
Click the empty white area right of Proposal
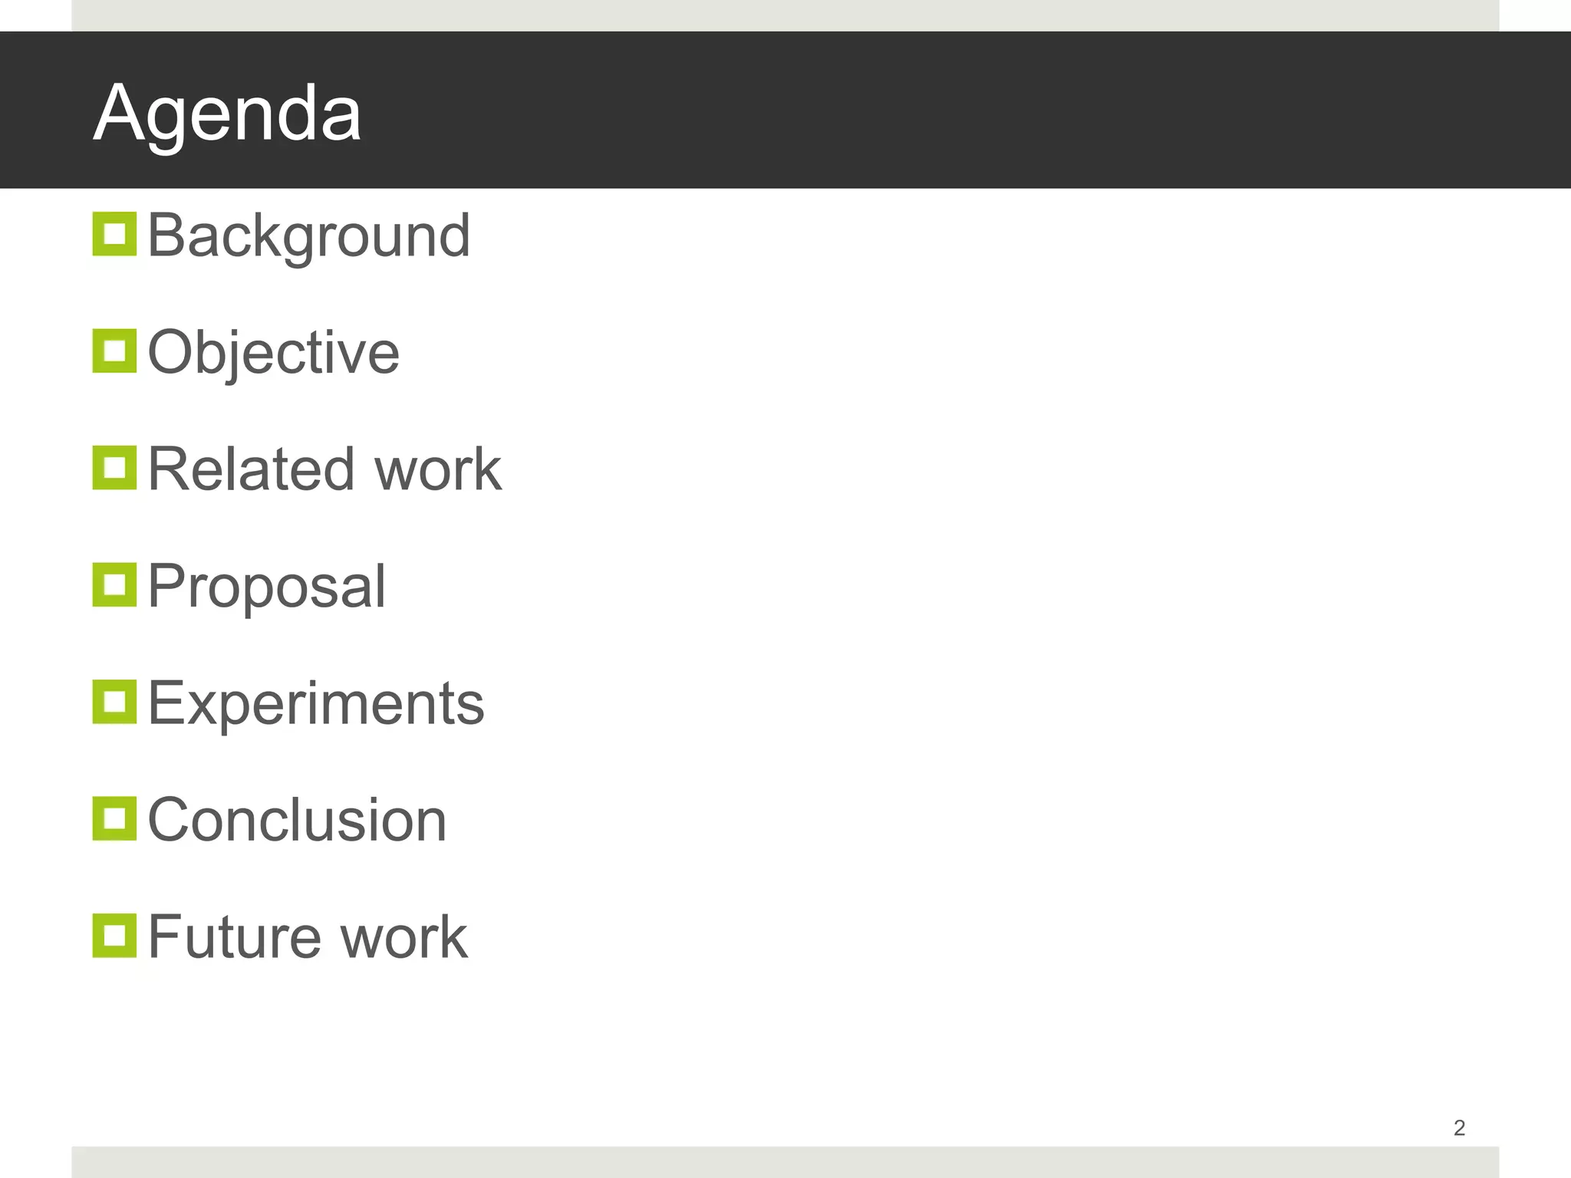921,587
